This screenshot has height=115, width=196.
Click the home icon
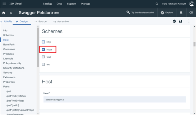tap(4, 13)
